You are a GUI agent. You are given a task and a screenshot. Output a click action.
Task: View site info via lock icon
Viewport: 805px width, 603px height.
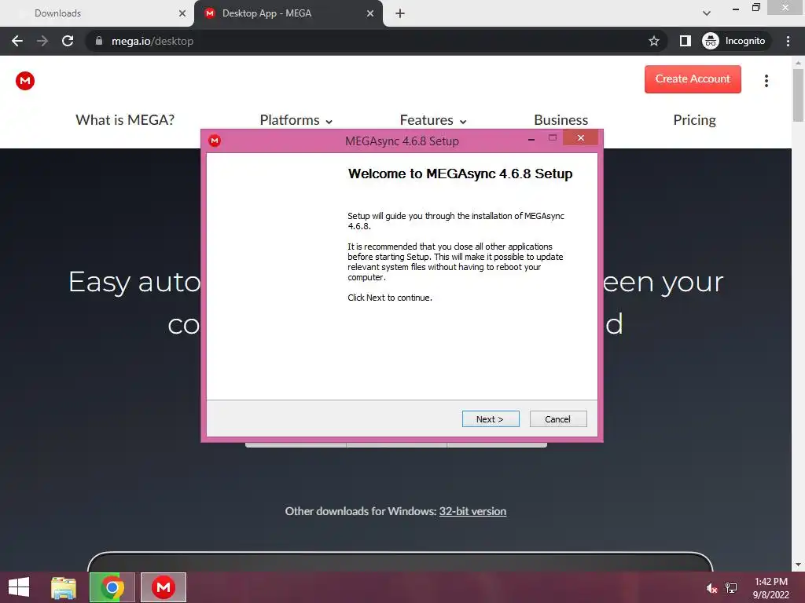pyautogui.click(x=99, y=41)
